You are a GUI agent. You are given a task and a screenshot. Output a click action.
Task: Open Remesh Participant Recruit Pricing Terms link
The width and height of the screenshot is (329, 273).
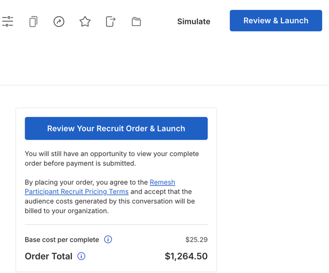pyautogui.click(x=77, y=192)
